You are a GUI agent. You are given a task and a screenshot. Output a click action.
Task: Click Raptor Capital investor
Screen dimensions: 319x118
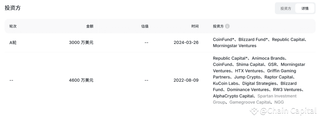pos(278,77)
